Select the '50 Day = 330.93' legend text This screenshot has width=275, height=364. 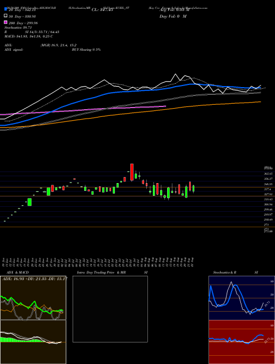click(x=22, y=17)
